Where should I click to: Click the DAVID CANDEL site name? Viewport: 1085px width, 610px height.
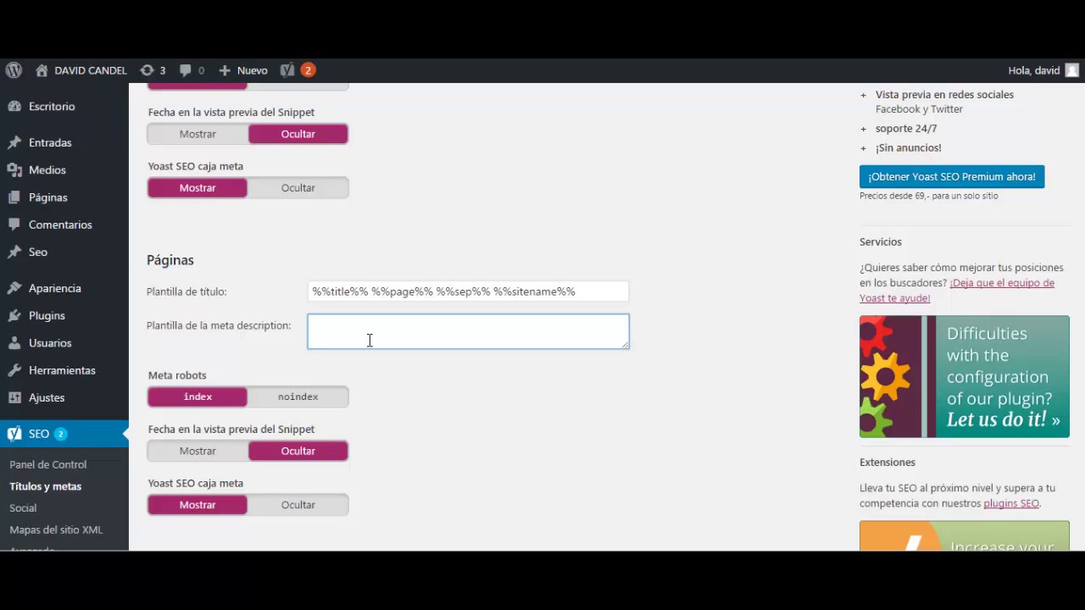[91, 70]
